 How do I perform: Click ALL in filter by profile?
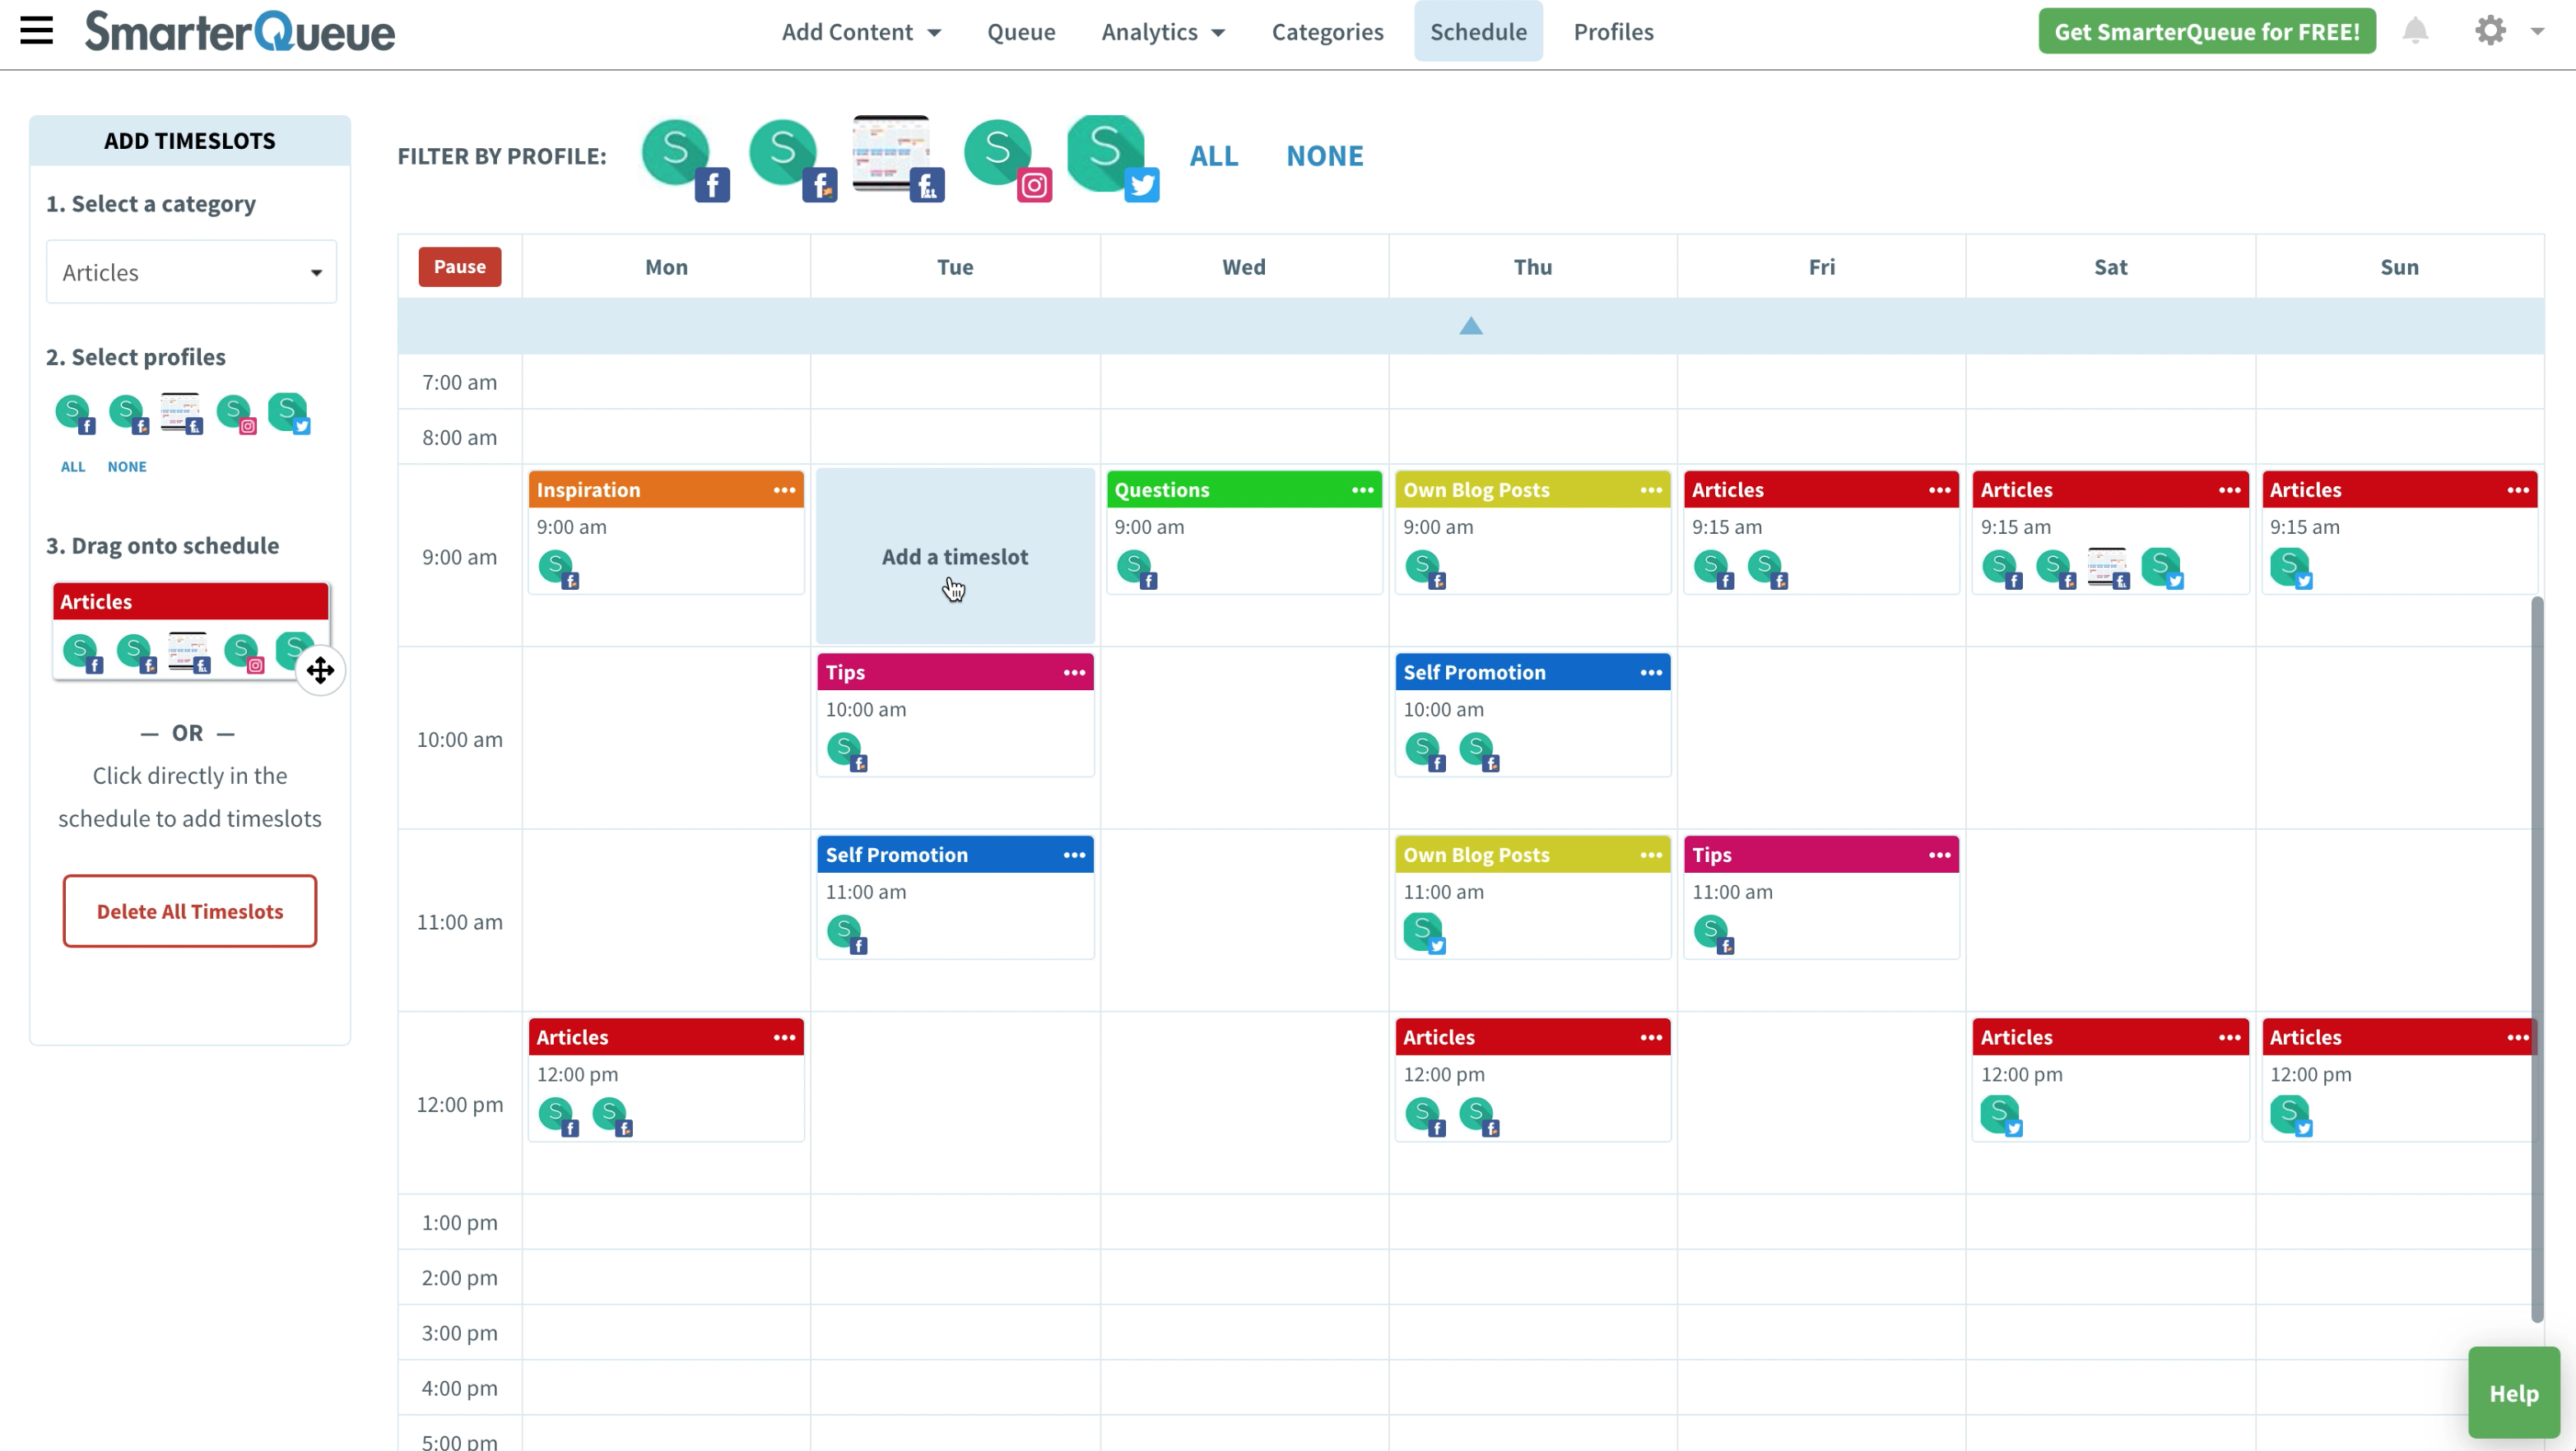[x=1214, y=156]
